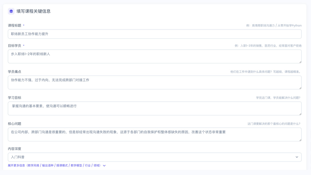Image resolution: width=311 pixels, height=175 pixels.
Task: Click the resize grip of the 目标学员 textarea
Action: click(300, 62)
